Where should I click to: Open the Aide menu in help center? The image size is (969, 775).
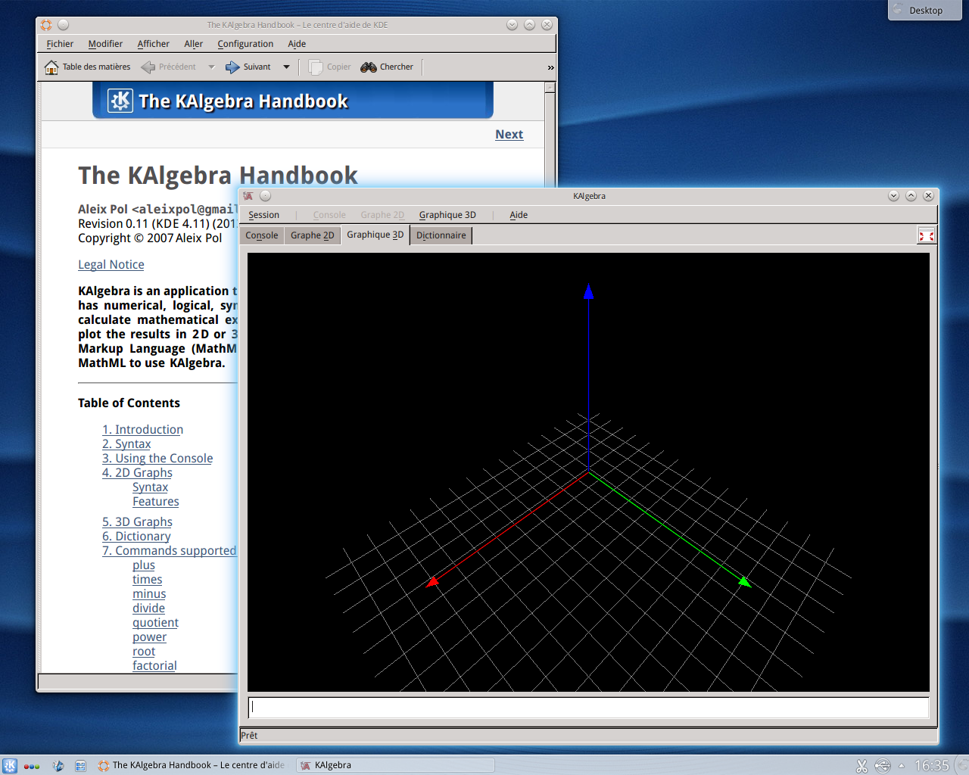point(297,44)
